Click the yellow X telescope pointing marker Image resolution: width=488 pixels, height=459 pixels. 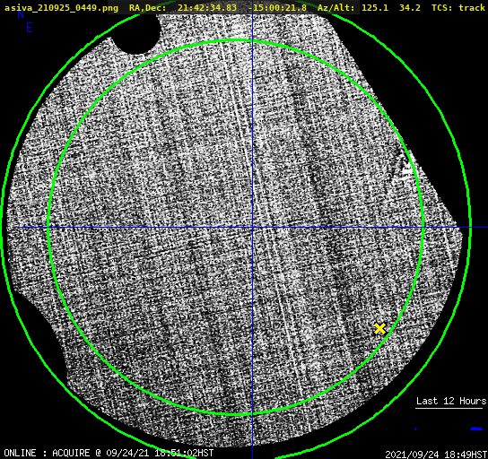click(x=379, y=328)
